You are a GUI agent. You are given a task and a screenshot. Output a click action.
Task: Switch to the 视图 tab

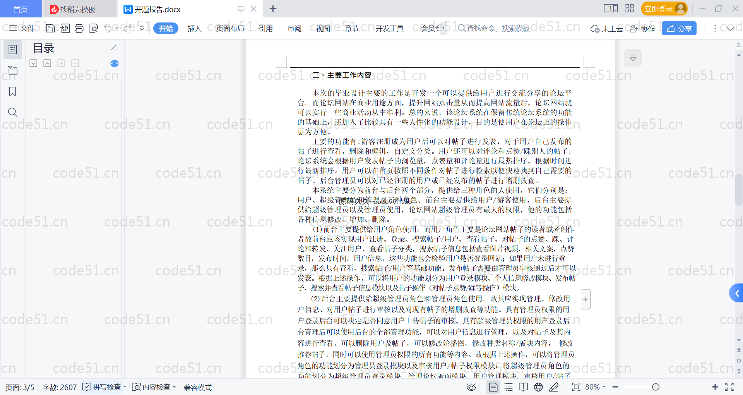(x=323, y=28)
